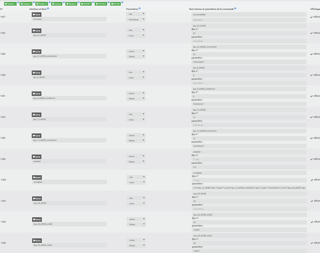This screenshot has width=320, height=253.
Task: Edit the name field dps_35_MODE_AQAB
Action: (x=69, y=224)
